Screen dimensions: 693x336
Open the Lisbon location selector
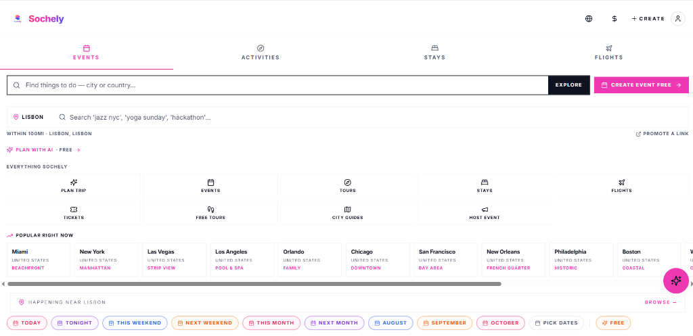click(x=28, y=117)
